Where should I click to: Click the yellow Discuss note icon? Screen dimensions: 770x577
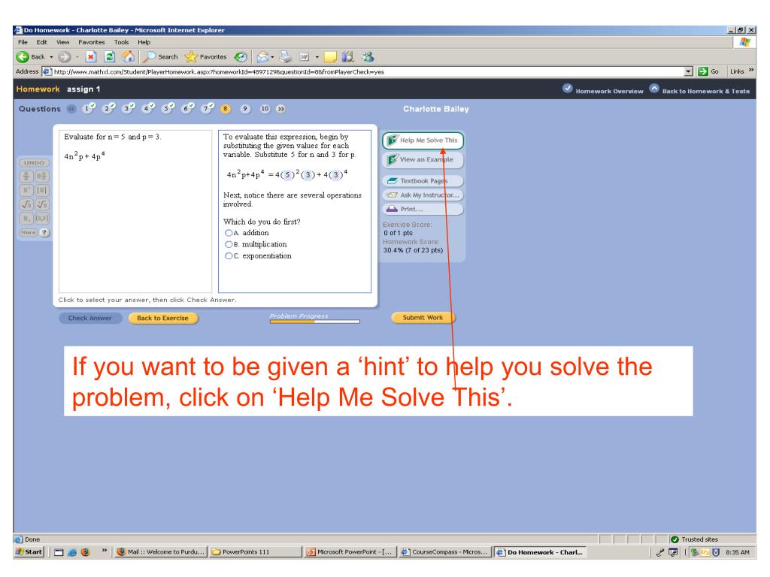click(330, 57)
